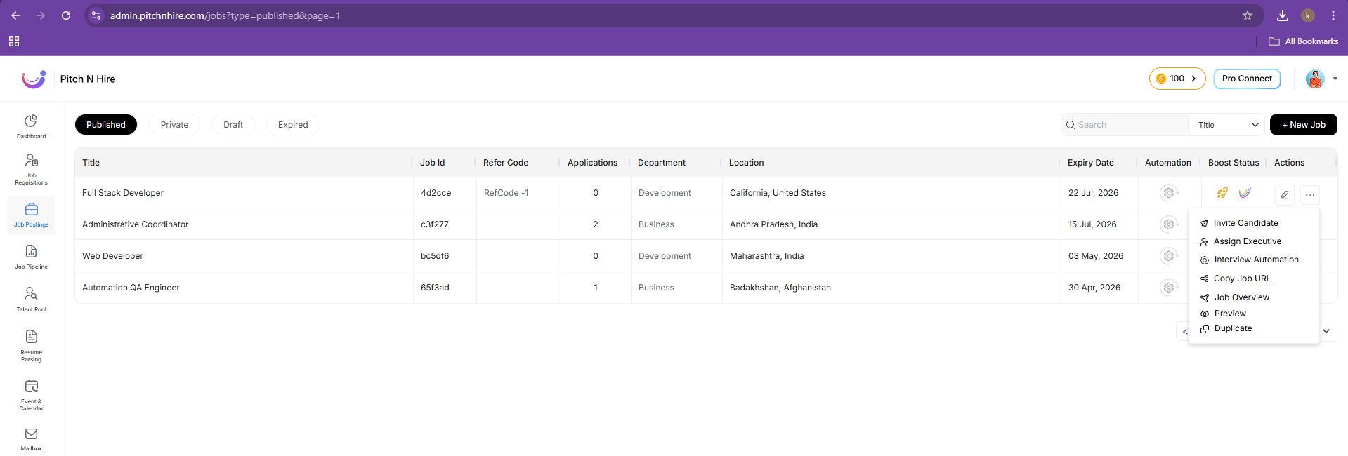
Task: Open the Chrome three-dot menu
Action: click(1333, 15)
